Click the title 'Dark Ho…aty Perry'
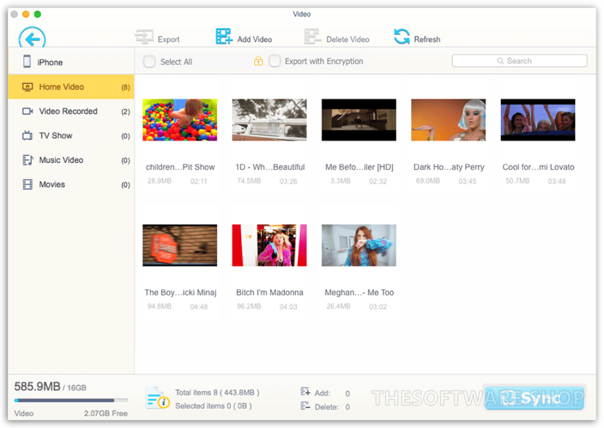Image resolution: width=604 pixels, height=428 pixels. [449, 167]
